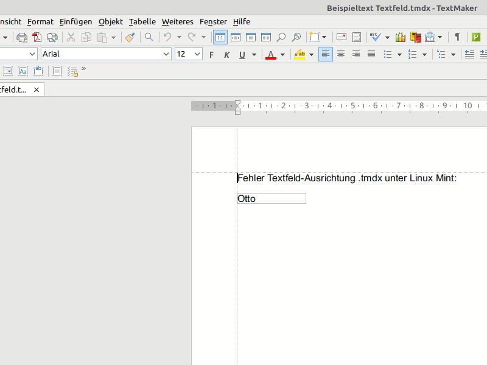Set zoom percentage magnifier icon
487x365 pixels.
[x=296, y=38]
